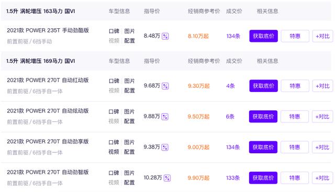Open 口碑 link for 270T 自动红动版
Screen dimensions: 335x192
click(114, 81)
